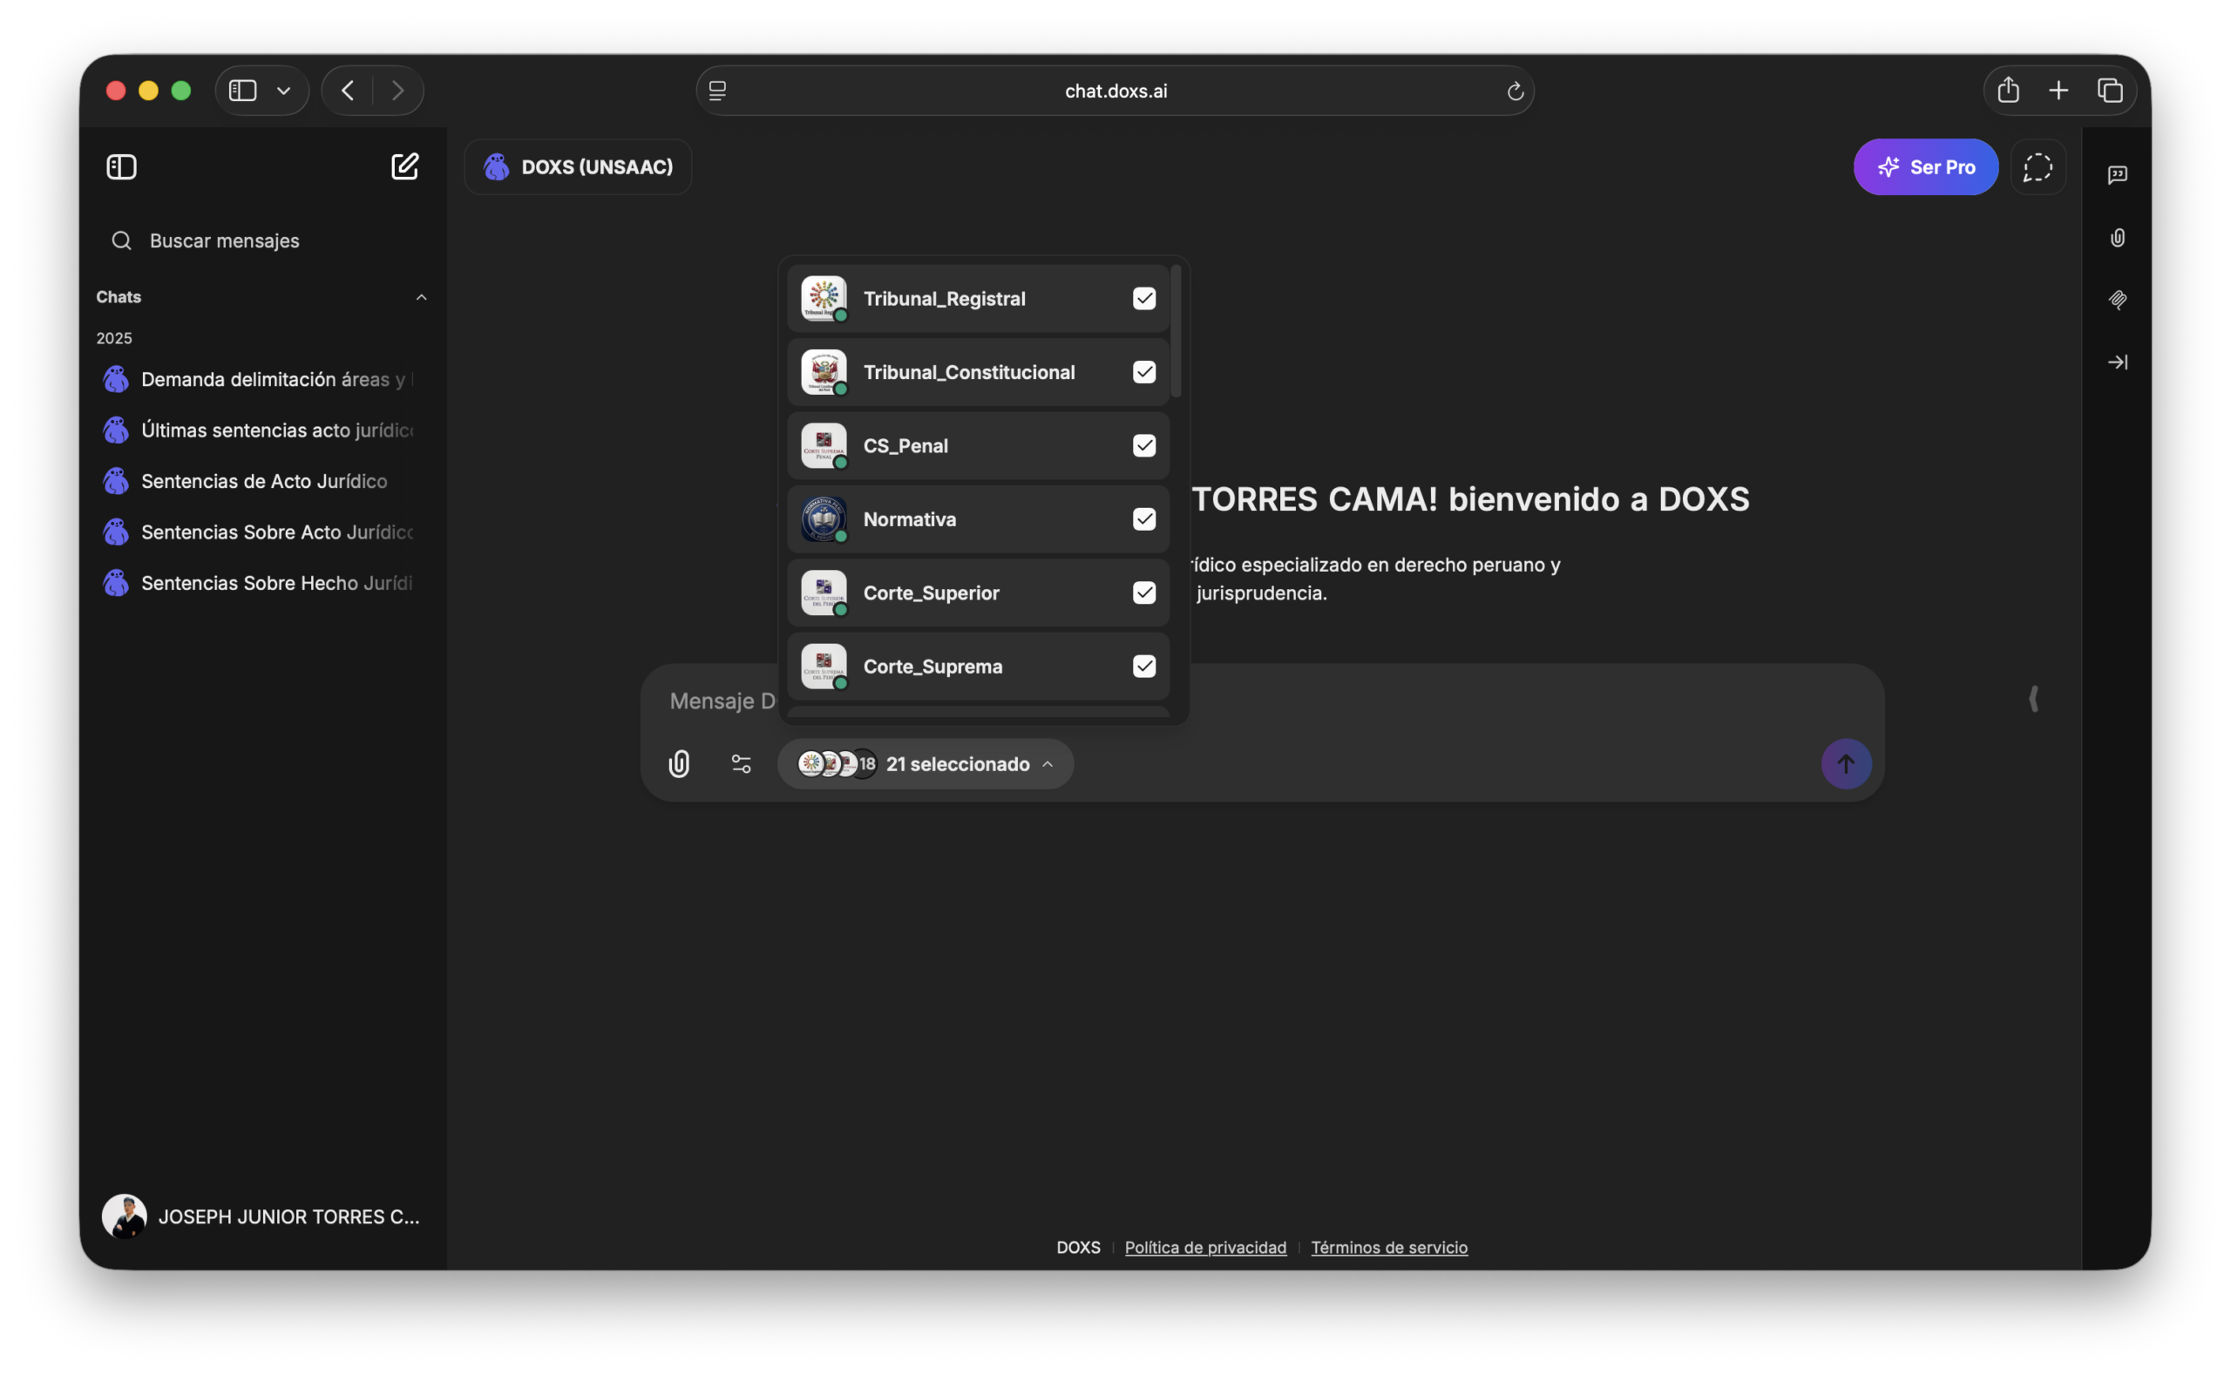Open the temporary chat dashed-circle icon
Screen dimensions: 2231x1375
(x=2038, y=167)
